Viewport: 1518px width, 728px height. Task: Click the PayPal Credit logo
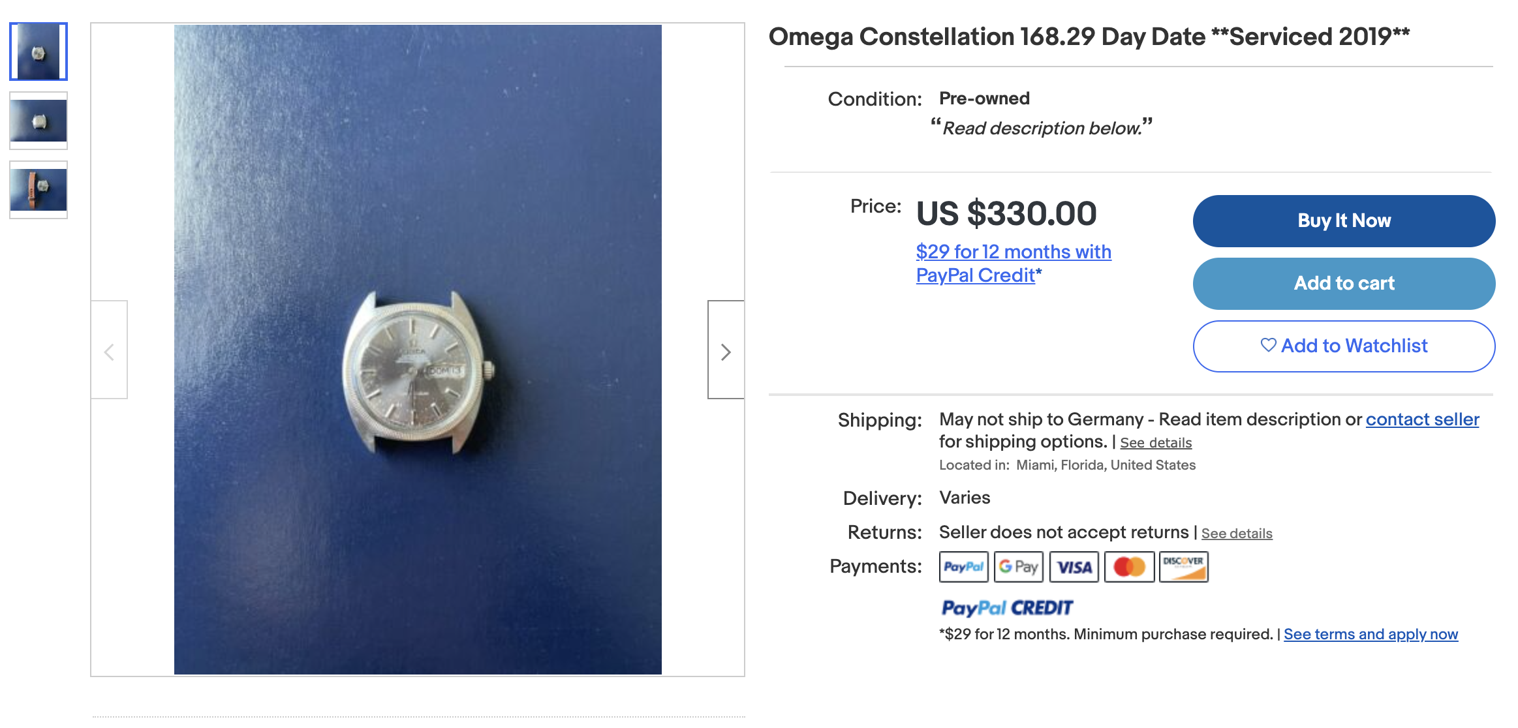tap(1006, 607)
